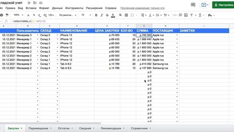Open text color picker
The width and height of the screenshot is (234, 132).
click(x=113, y=15)
